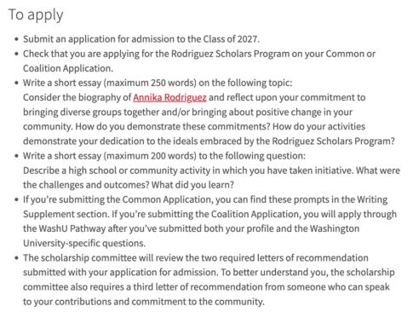Click the bullet beside "If you're submitting the Common"
The image size is (413, 317).
tap(17, 200)
